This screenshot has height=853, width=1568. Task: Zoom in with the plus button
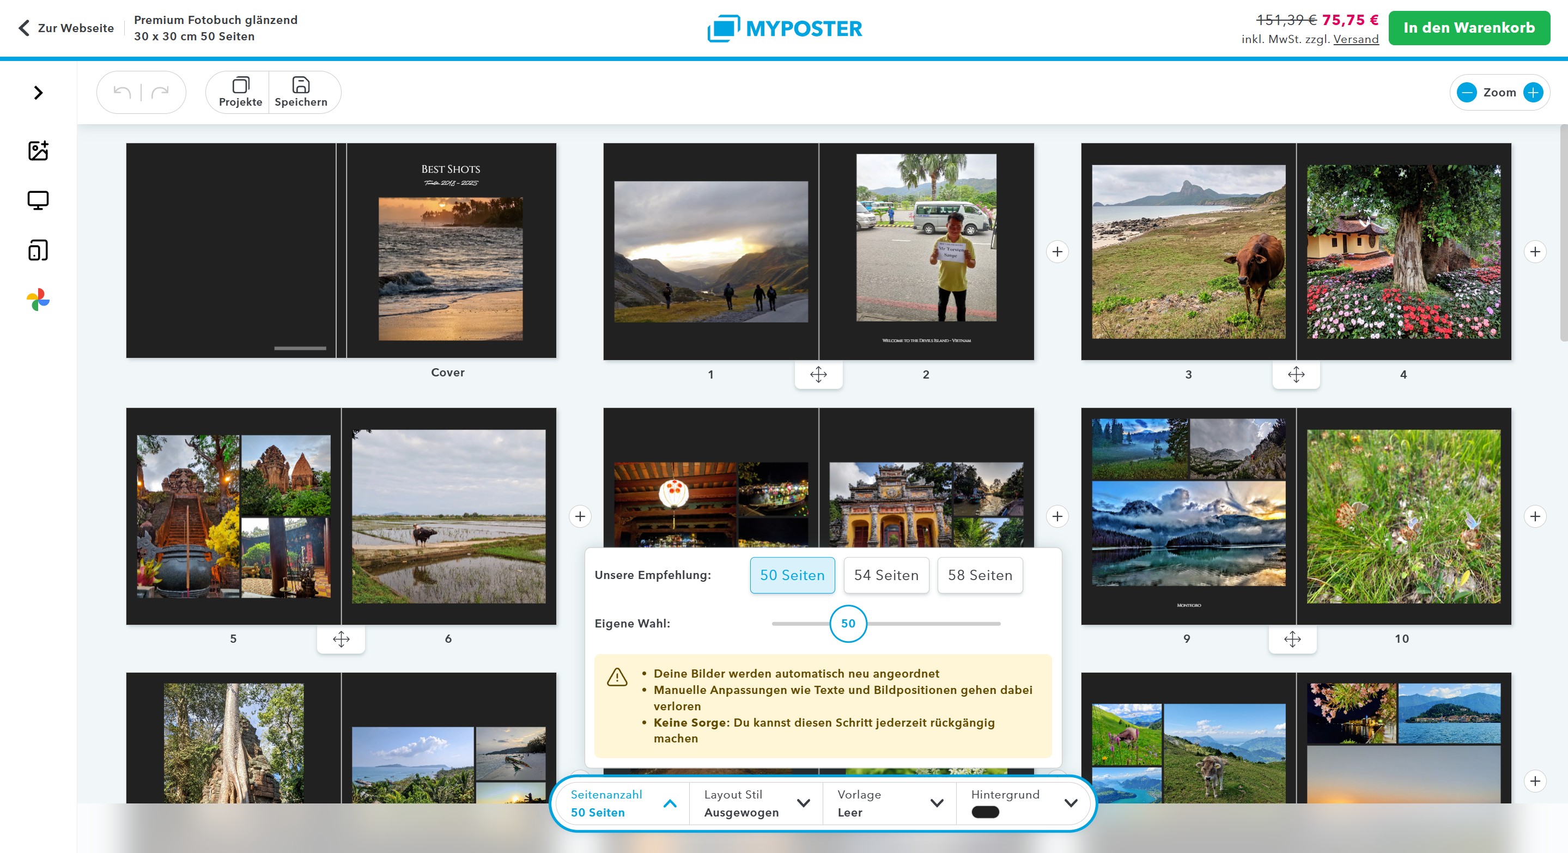click(1533, 93)
